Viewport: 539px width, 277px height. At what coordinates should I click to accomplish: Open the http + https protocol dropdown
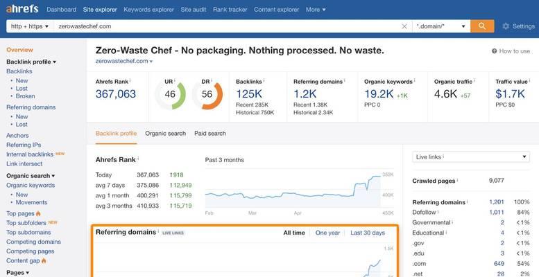point(30,26)
